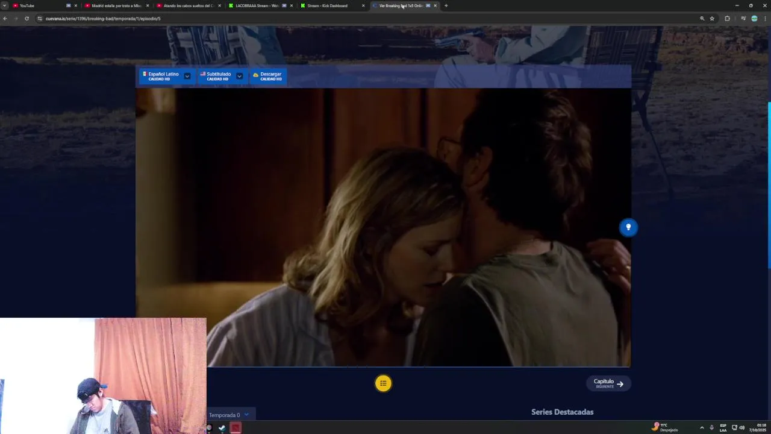Open the media controls icon

[x=743, y=19]
